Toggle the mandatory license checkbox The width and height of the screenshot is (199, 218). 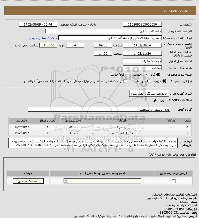click(x=173, y=181)
